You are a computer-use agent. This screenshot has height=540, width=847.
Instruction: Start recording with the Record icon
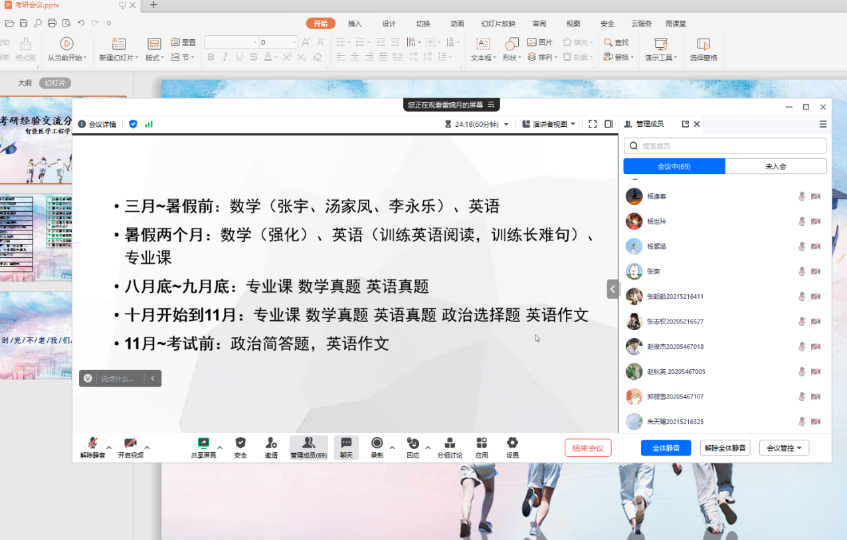point(377,444)
